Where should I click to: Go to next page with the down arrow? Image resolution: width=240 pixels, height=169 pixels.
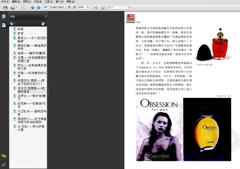[x=38, y=7]
